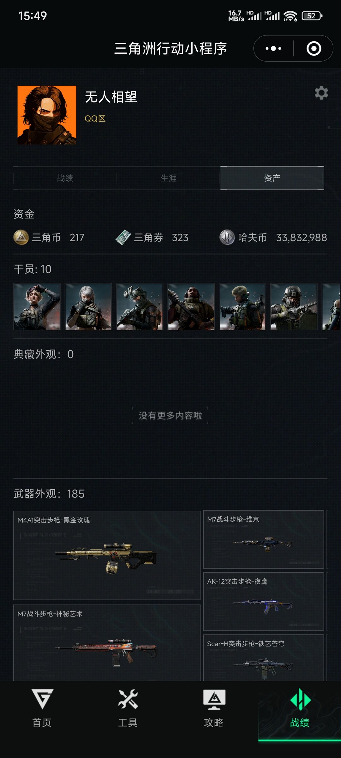The width and height of the screenshot is (341, 758).
Task: Click the 哈夫币 silver coin icon
Action: pyautogui.click(x=227, y=237)
